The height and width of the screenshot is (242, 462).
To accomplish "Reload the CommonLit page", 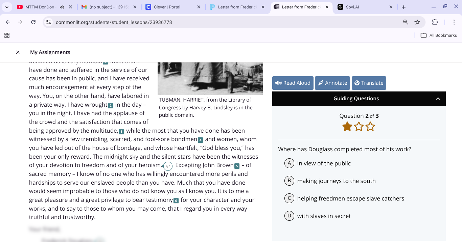I will coord(33,22).
